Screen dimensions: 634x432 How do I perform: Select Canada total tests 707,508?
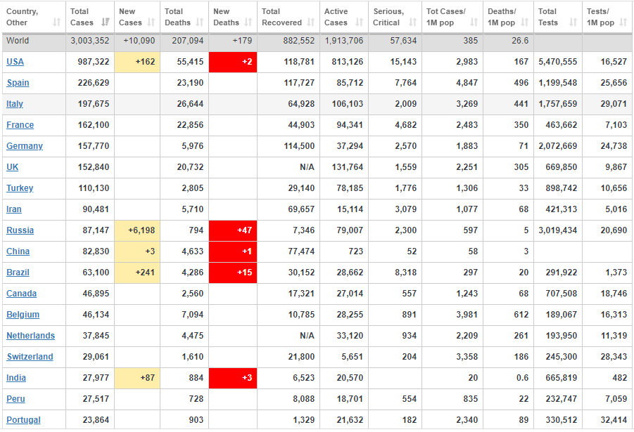[562, 294]
